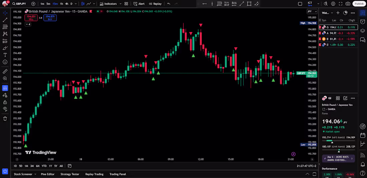
Task: Open the ICT layout dropdown arrow
Action: (318, 4)
